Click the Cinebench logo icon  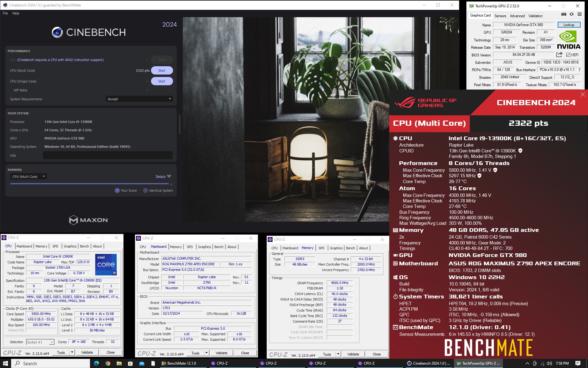tap(57, 32)
